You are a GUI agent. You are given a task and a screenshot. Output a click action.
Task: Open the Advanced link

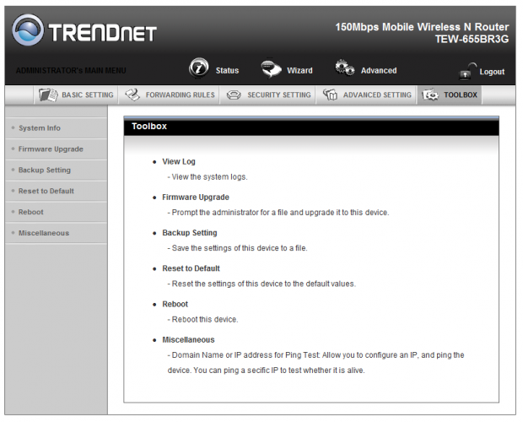[x=379, y=70]
